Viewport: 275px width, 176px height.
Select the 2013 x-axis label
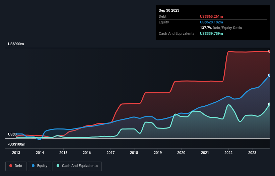click(x=16, y=153)
